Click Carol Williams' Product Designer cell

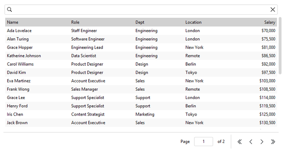coord(101,64)
